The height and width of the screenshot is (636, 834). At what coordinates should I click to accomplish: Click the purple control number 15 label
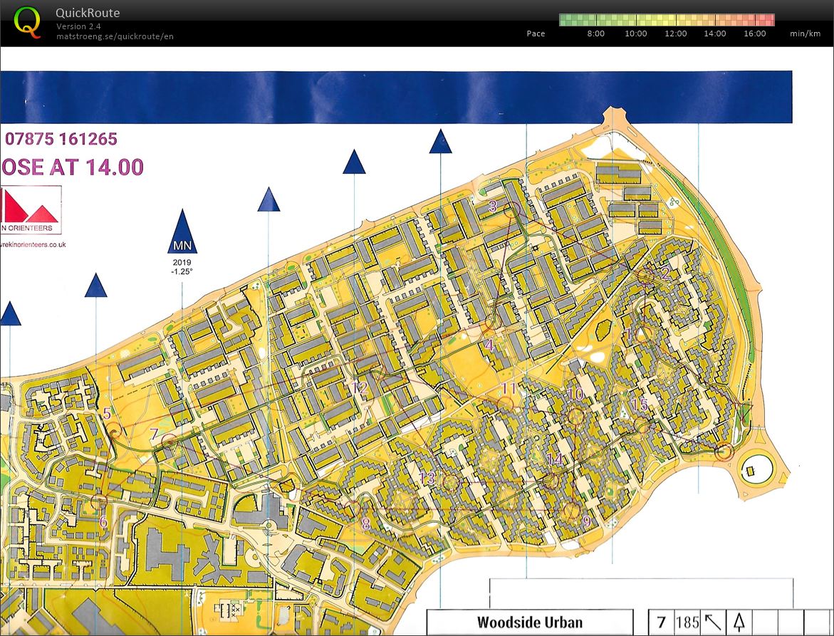pyautogui.click(x=640, y=405)
